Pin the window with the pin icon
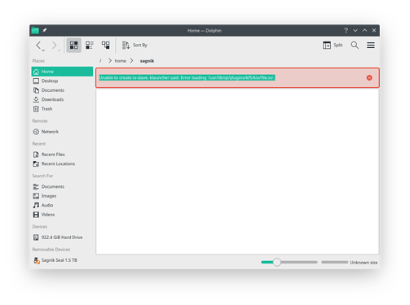The image size is (410, 305). click(x=44, y=30)
